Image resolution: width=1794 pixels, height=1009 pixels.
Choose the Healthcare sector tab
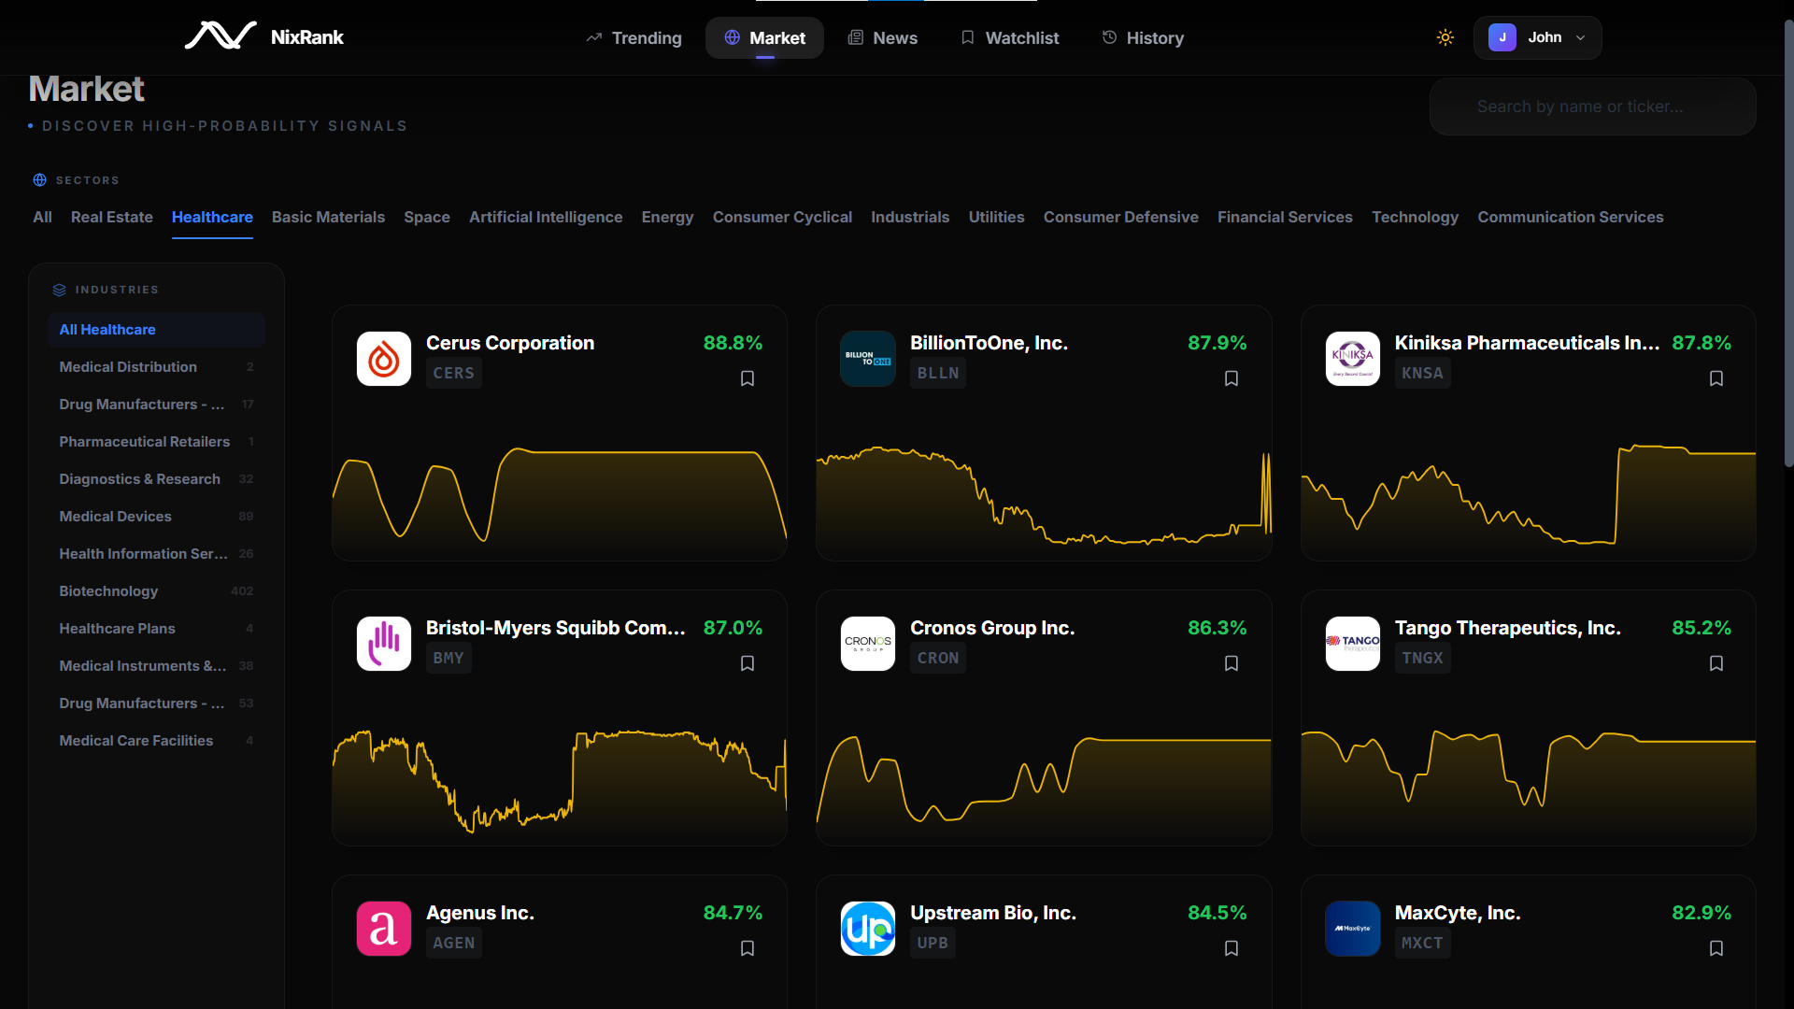coord(212,217)
